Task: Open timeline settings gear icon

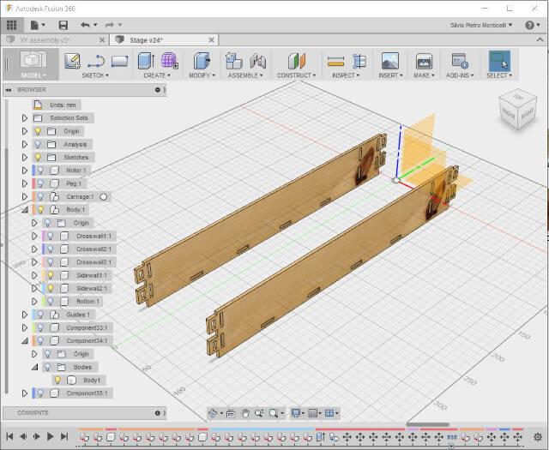Action: (x=538, y=436)
